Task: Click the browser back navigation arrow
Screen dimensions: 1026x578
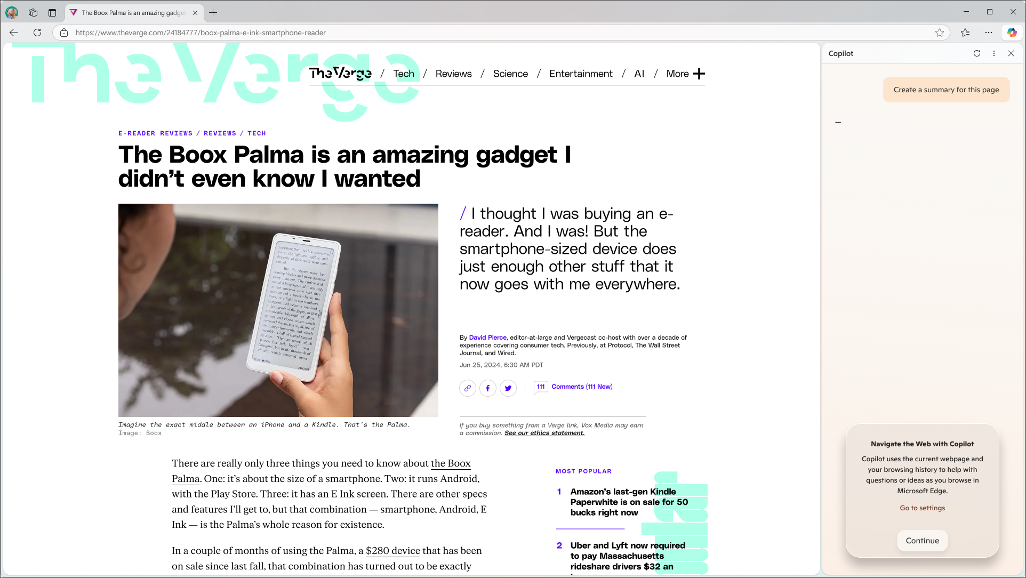Action: (x=14, y=33)
